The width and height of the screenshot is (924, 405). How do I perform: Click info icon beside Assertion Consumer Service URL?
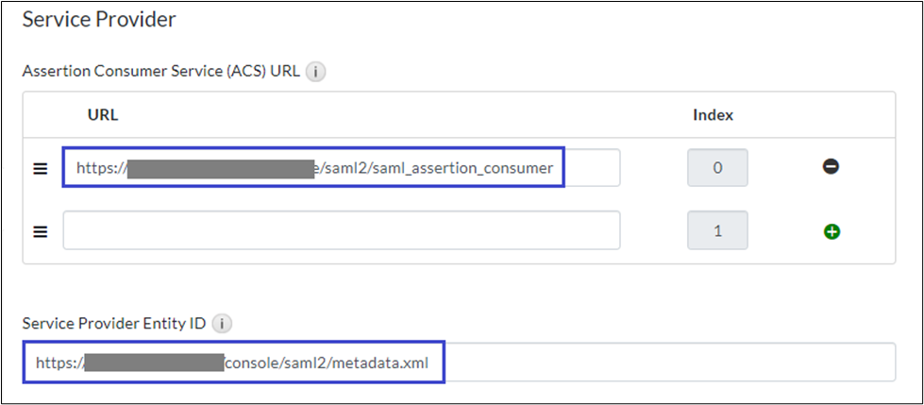pos(317,72)
